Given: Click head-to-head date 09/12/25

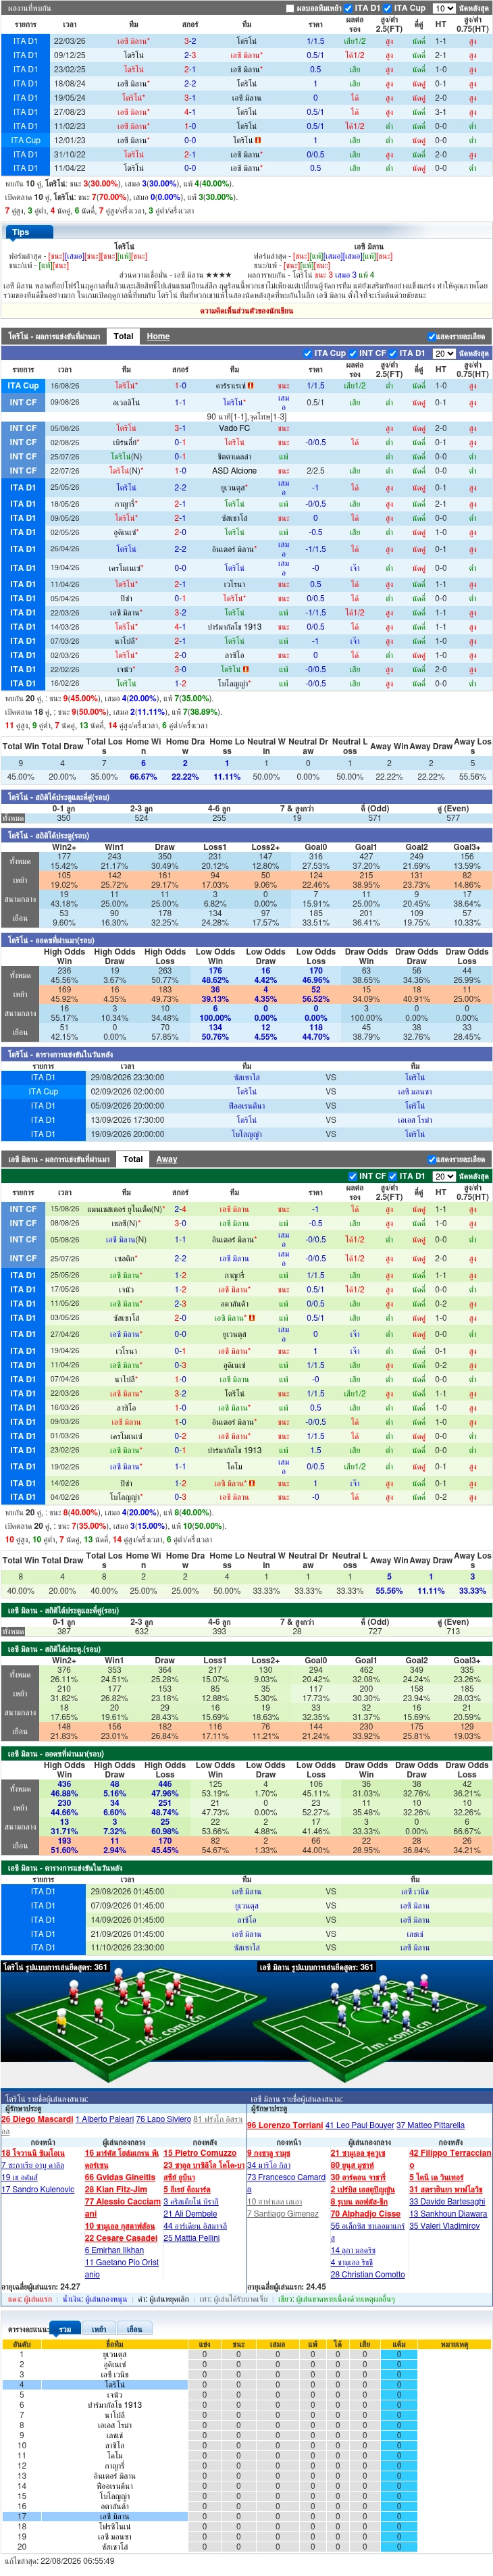Looking at the screenshot, I should pos(69,55).
